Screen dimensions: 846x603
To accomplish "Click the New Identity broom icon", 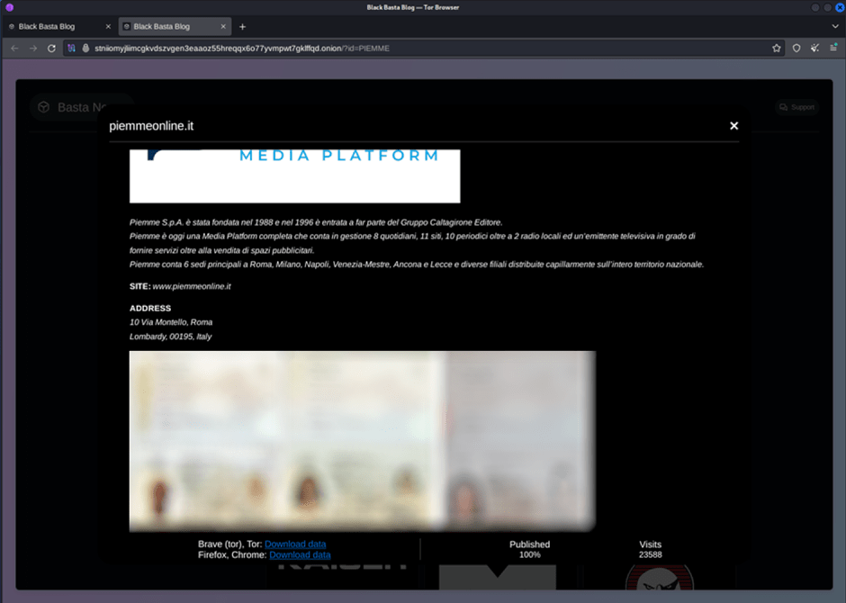I will (814, 48).
